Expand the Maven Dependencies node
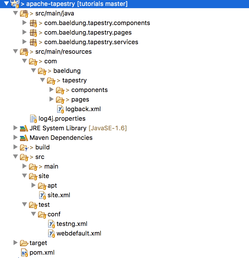 tap(15, 137)
